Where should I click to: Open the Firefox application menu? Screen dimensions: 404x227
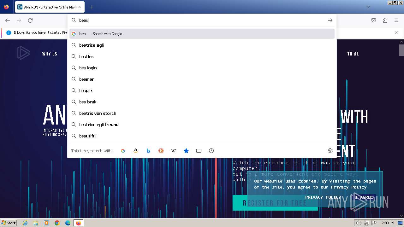coord(396,20)
